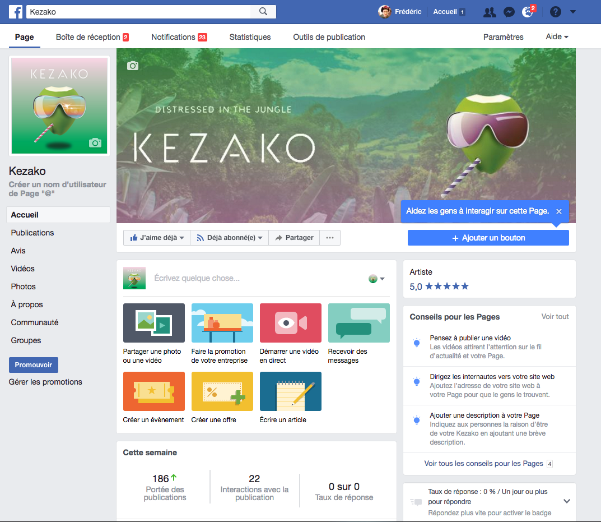
Task: Open the Aide dropdown menu
Action: pos(556,36)
